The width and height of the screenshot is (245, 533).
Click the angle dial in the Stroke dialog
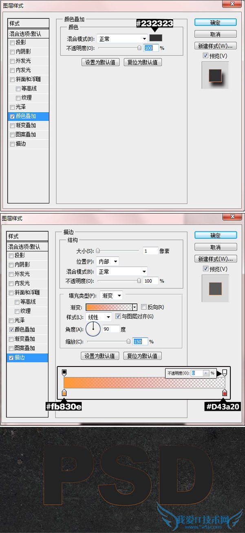[x=93, y=328]
